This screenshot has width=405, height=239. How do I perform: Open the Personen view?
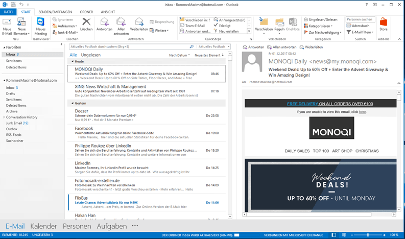(x=77, y=226)
